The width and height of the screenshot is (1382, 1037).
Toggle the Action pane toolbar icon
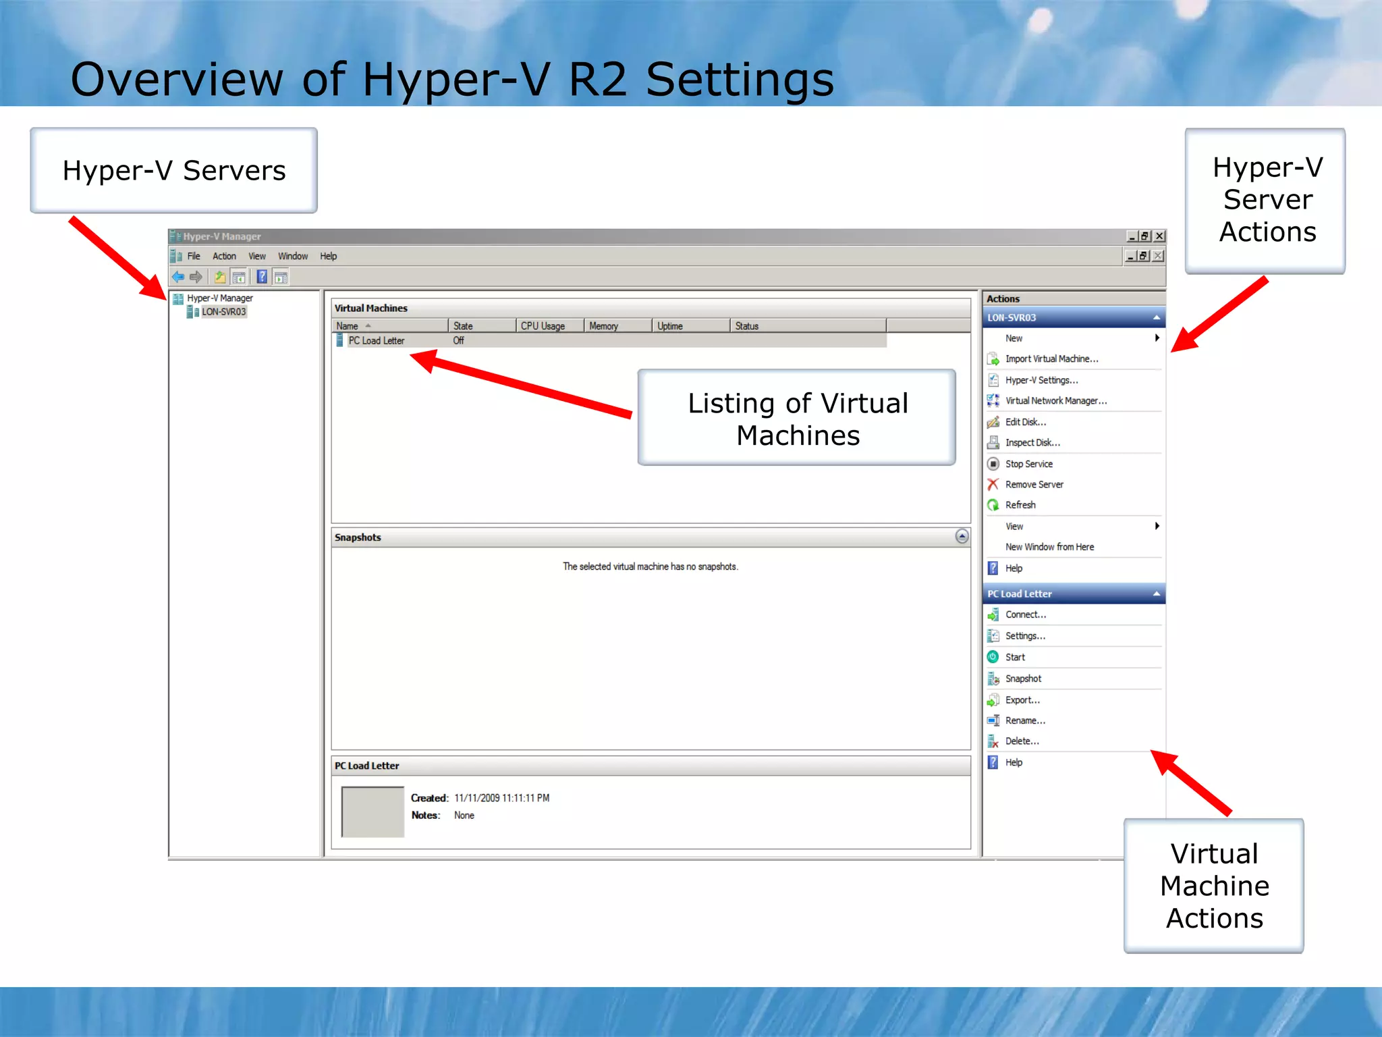(x=281, y=277)
